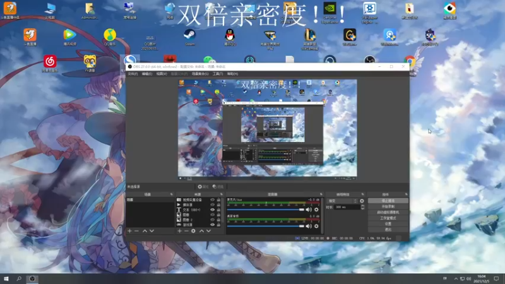Add a new scene with plus icon
The width and height of the screenshot is (505, 284).
(x=130, y=231)
